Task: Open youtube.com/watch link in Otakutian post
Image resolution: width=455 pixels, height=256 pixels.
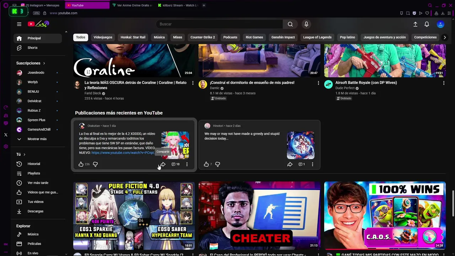Action: pyautogui.click(x=123, y=153)
